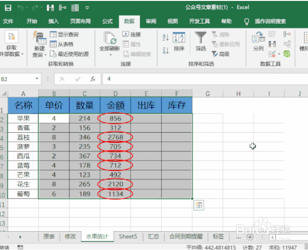
Task: Select column G header
Action: [208, 94]
